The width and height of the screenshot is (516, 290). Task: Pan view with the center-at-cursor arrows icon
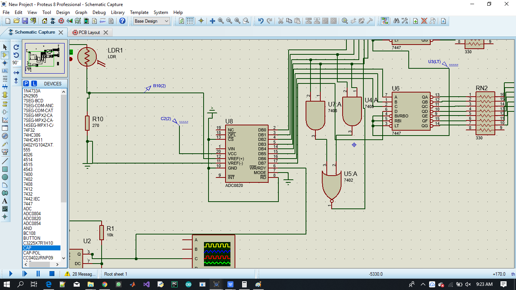click(x=212, y=21)
